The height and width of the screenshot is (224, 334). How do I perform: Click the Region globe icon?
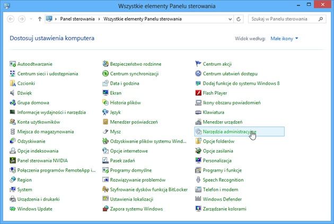pyautogui.click(x=13, y=180)
